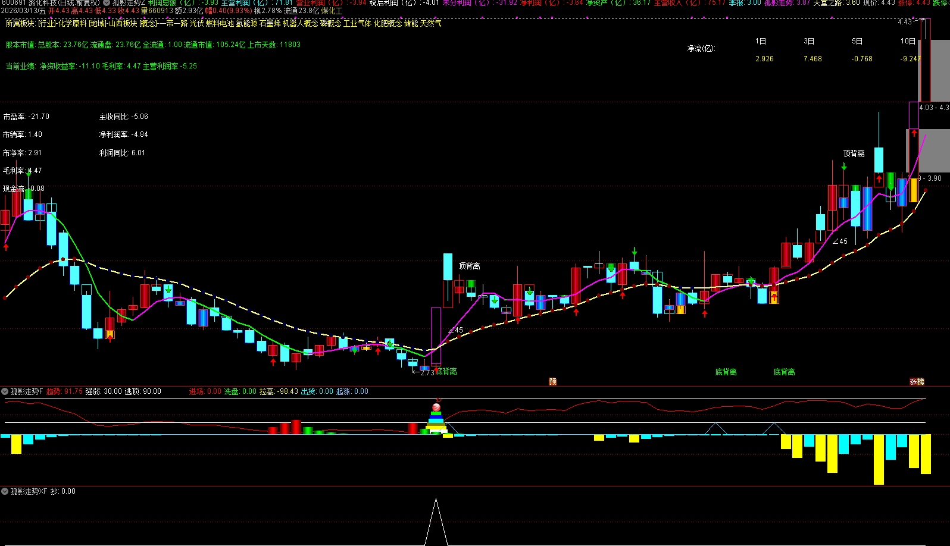
Task: Click the 市销率: 1.40 readout
Action: [23, 134]
